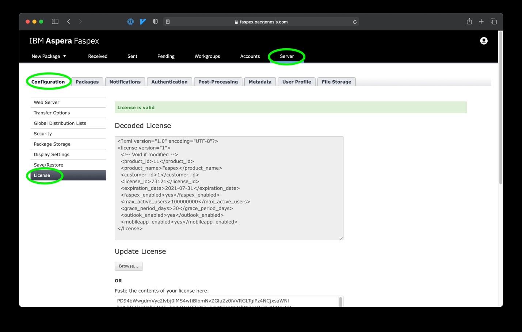Open Display Settings in the sidebar
This screenshot has width=522, height=332.
click(x=68, y=154)
